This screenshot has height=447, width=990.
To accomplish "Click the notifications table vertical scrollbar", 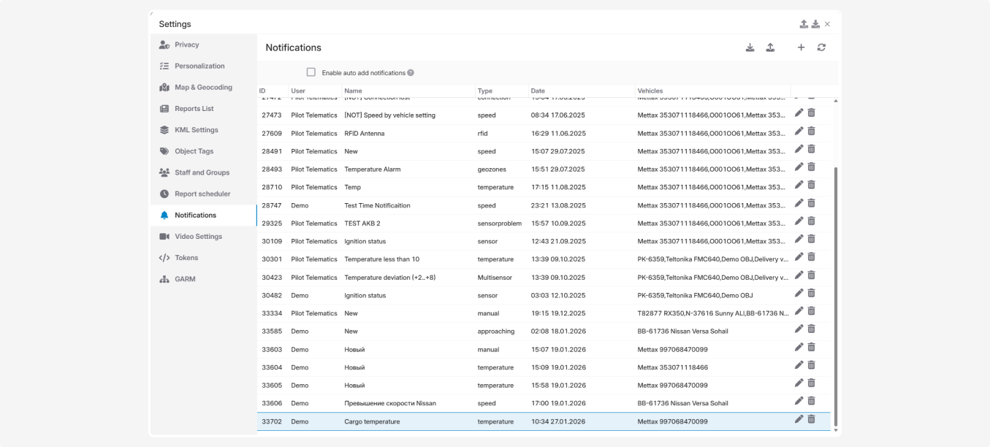I will [x=836, y=292].
